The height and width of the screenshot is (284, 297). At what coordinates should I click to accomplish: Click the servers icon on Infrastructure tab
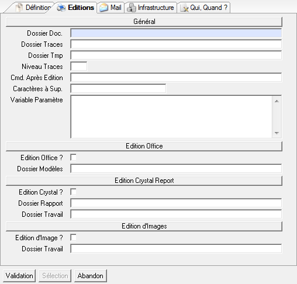[132, 8]
